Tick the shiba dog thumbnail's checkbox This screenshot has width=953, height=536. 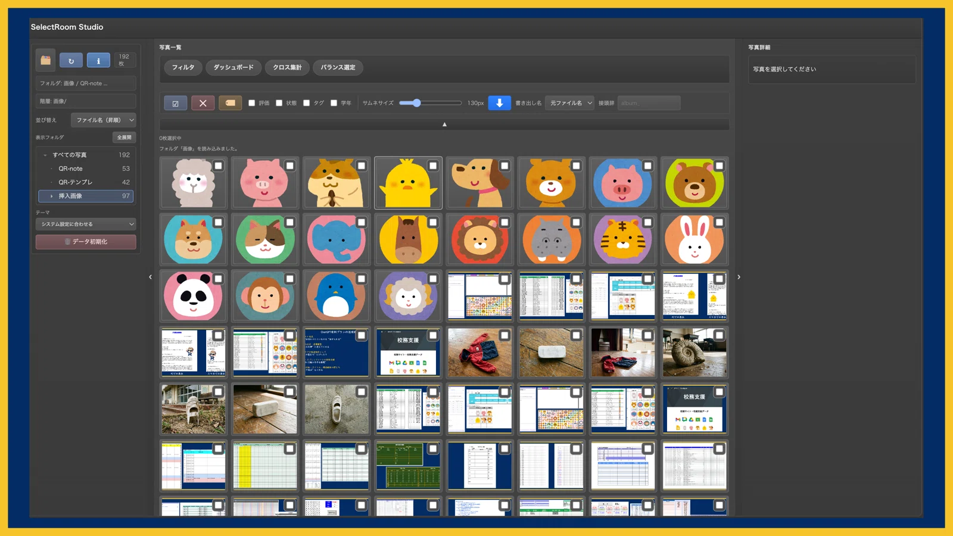point(218,223)
